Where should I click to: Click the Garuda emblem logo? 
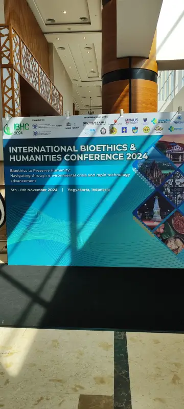click(x=158, y=129)
